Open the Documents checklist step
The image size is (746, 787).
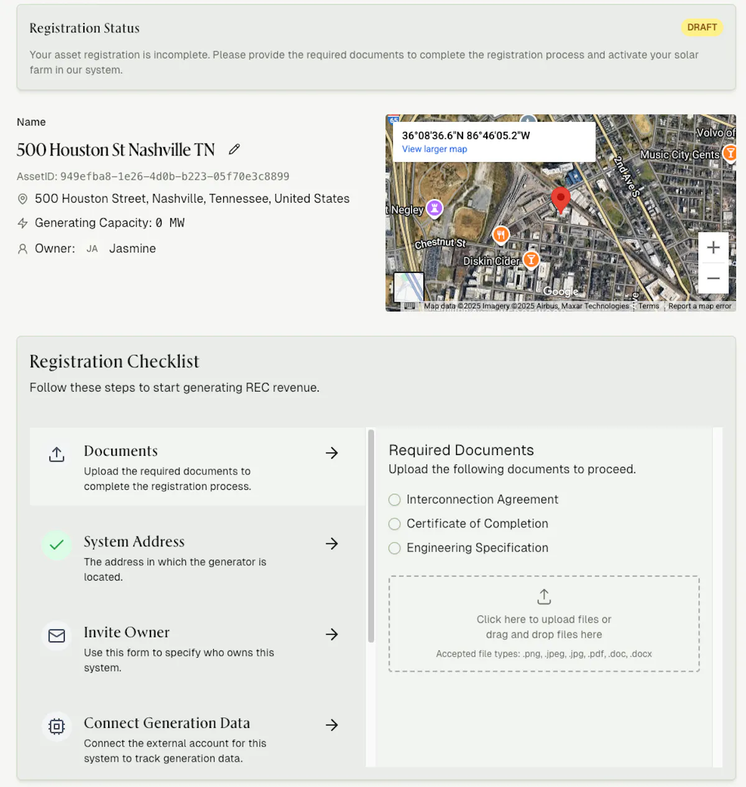[198, 467]
